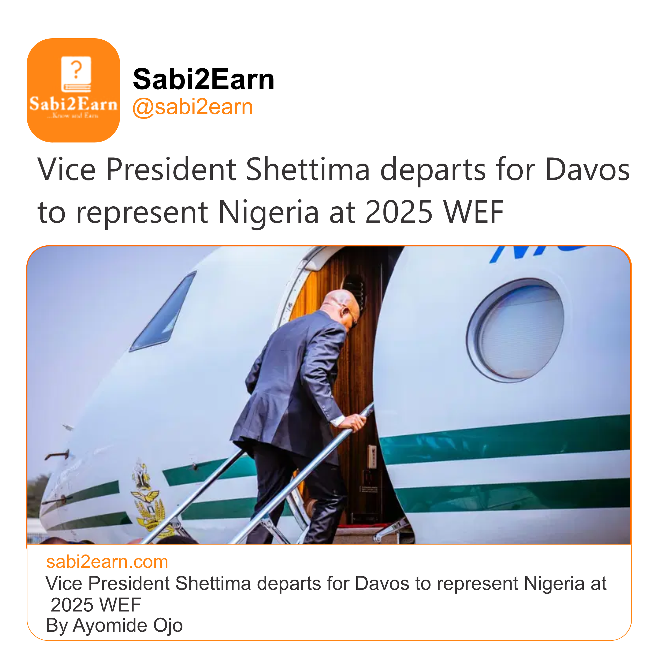Click the 'By Ayomide Ojo' byline
Viewport: 658px width, 664px height.
pyautogui.click(x=114, y=625)
